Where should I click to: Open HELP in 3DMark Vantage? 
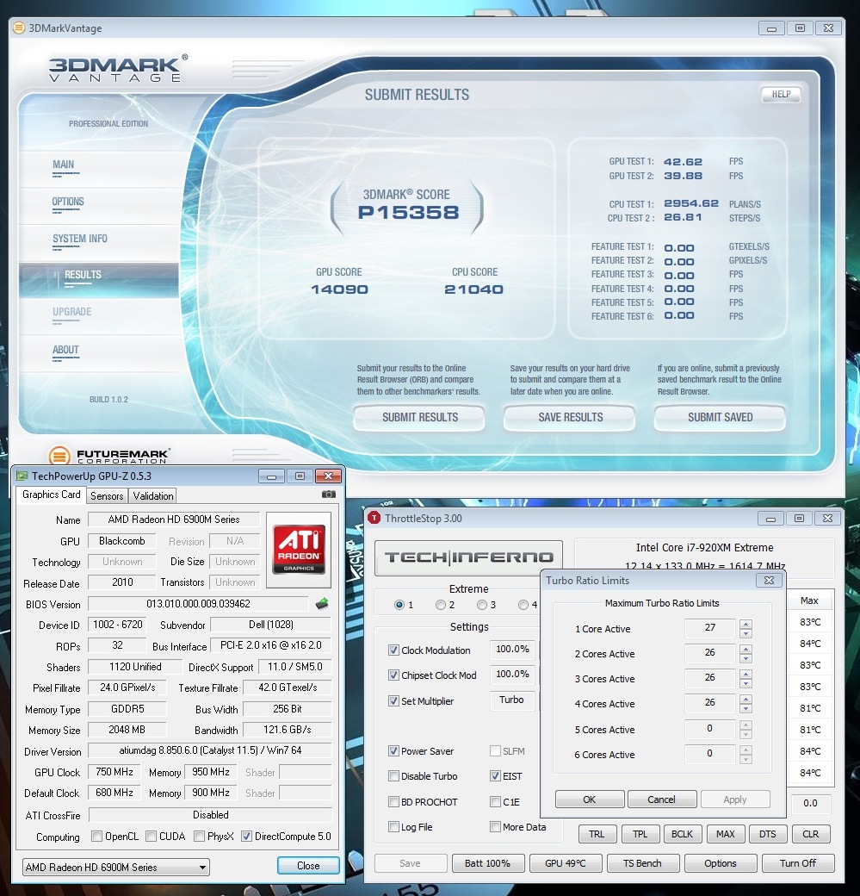point(781,94)
